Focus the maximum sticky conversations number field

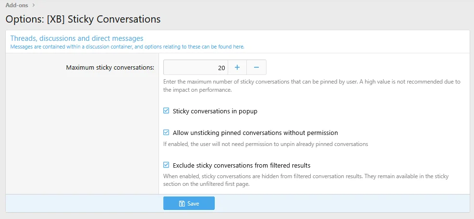(195, 67)
